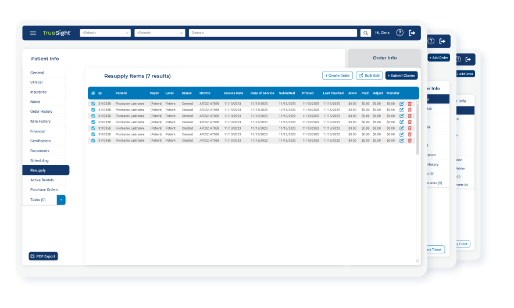
Task: Open the Notes section
Action: [x=44, y=102]
